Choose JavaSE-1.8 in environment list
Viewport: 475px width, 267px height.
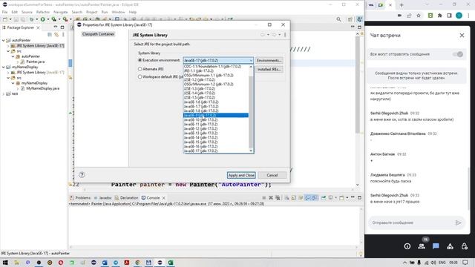coord(216,111)
